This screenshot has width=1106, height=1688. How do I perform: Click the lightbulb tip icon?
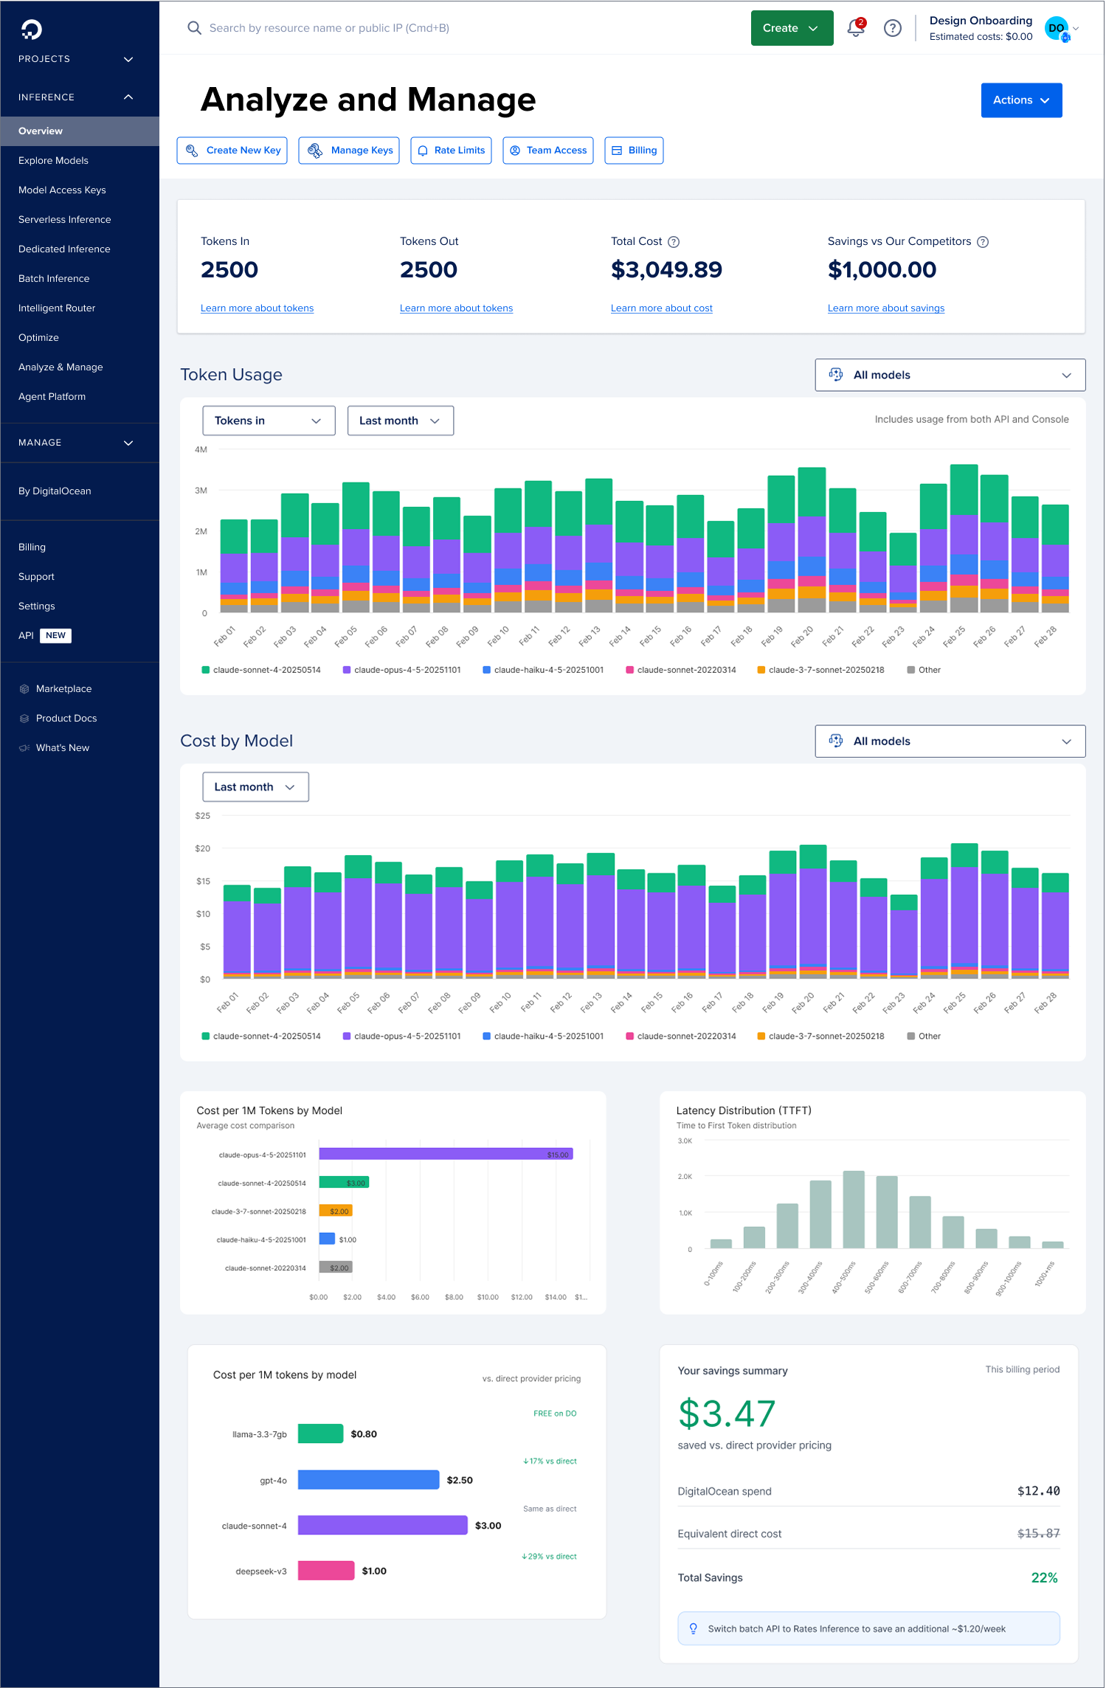click(x=694, y=1628)
